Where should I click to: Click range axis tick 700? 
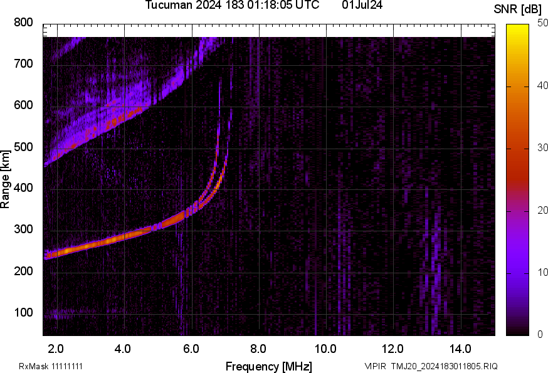23,64
